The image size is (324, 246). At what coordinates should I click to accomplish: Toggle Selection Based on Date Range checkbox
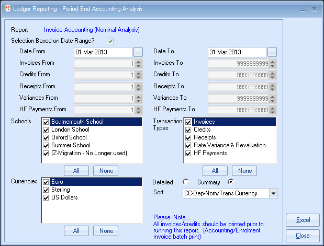[x=110, y=41]
